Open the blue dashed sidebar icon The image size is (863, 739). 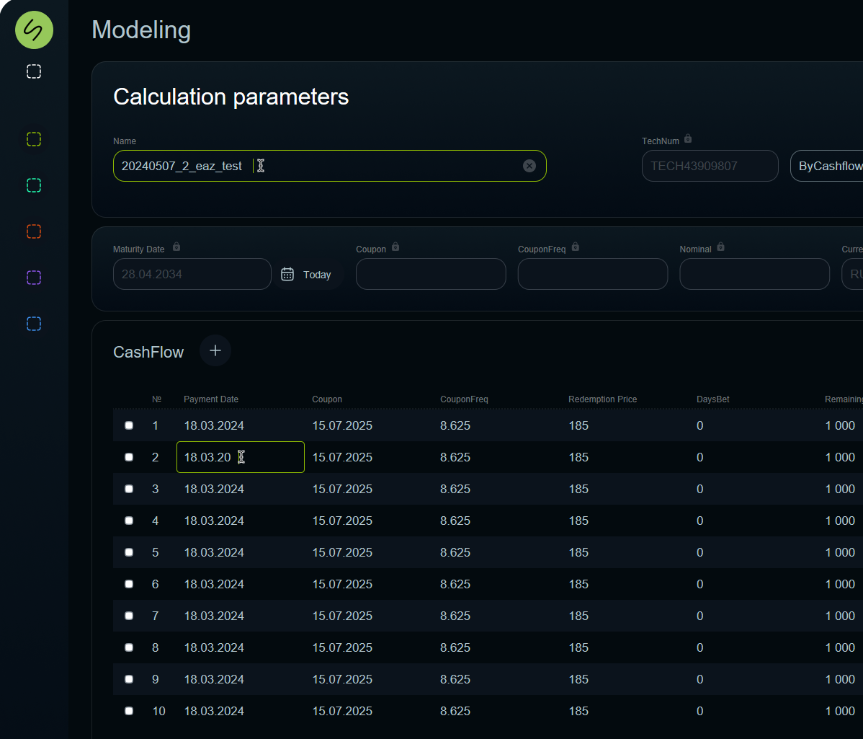(34, 324)
